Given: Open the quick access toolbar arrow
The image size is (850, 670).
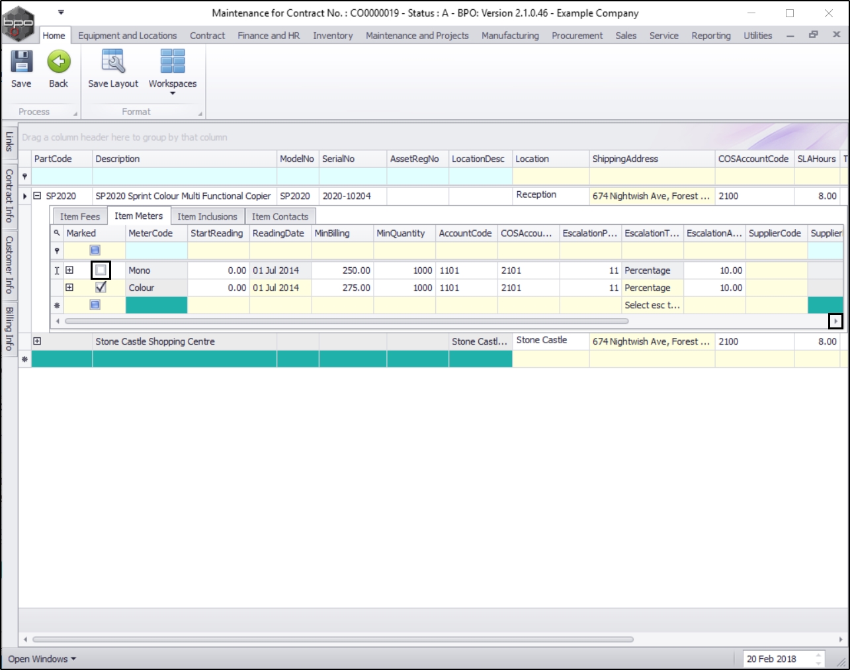Looking at the screenshot, I should coord(61,12).
